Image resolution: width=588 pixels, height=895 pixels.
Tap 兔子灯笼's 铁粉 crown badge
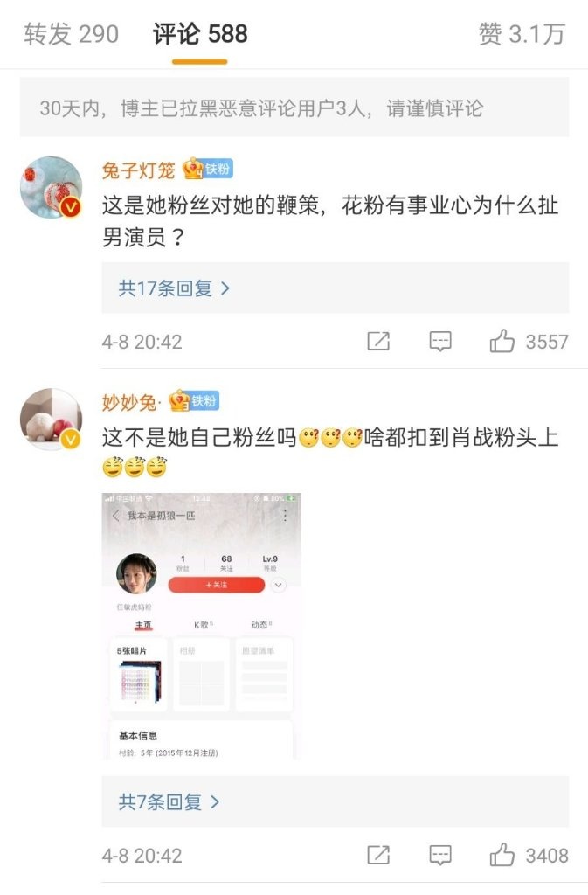pyautogui.click(x=208, y=169)
